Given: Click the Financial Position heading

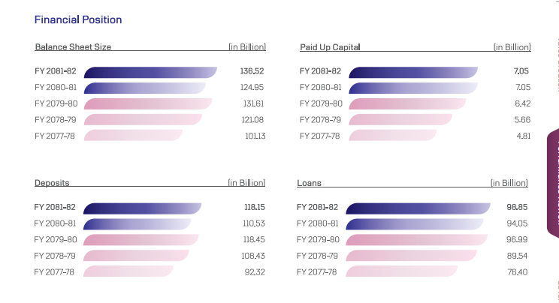Looking at the screenshot, I should [78, 19].
